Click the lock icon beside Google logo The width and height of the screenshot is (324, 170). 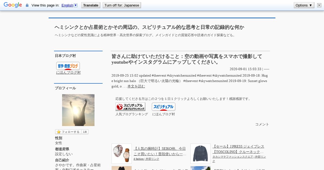[27, 5]
